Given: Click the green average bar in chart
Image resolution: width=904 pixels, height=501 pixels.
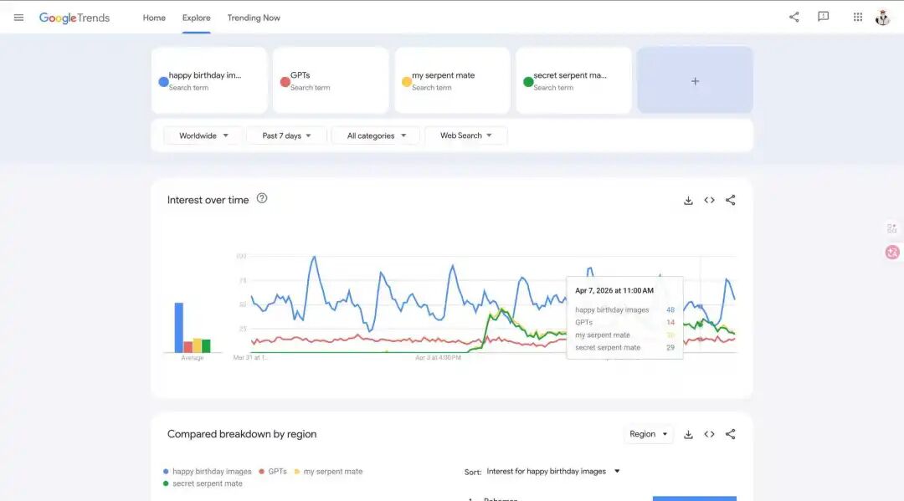Looking at the screenshot, I should point(206,346).
